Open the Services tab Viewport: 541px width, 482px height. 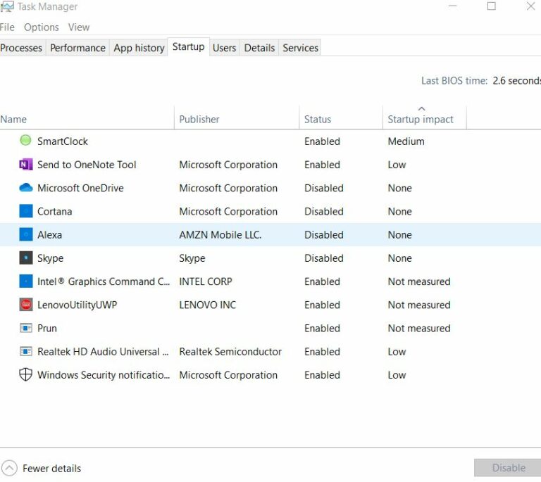pos(300,48)
